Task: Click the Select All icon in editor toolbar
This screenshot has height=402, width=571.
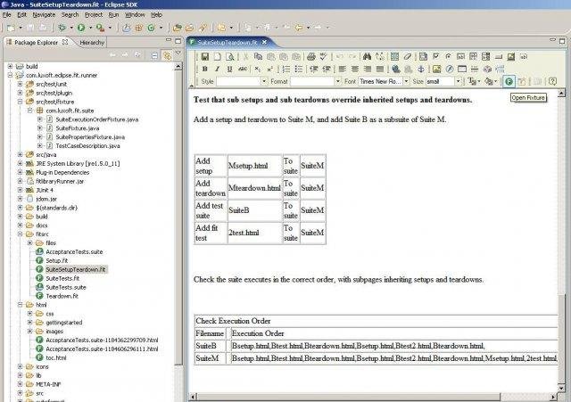Action: 394,57
